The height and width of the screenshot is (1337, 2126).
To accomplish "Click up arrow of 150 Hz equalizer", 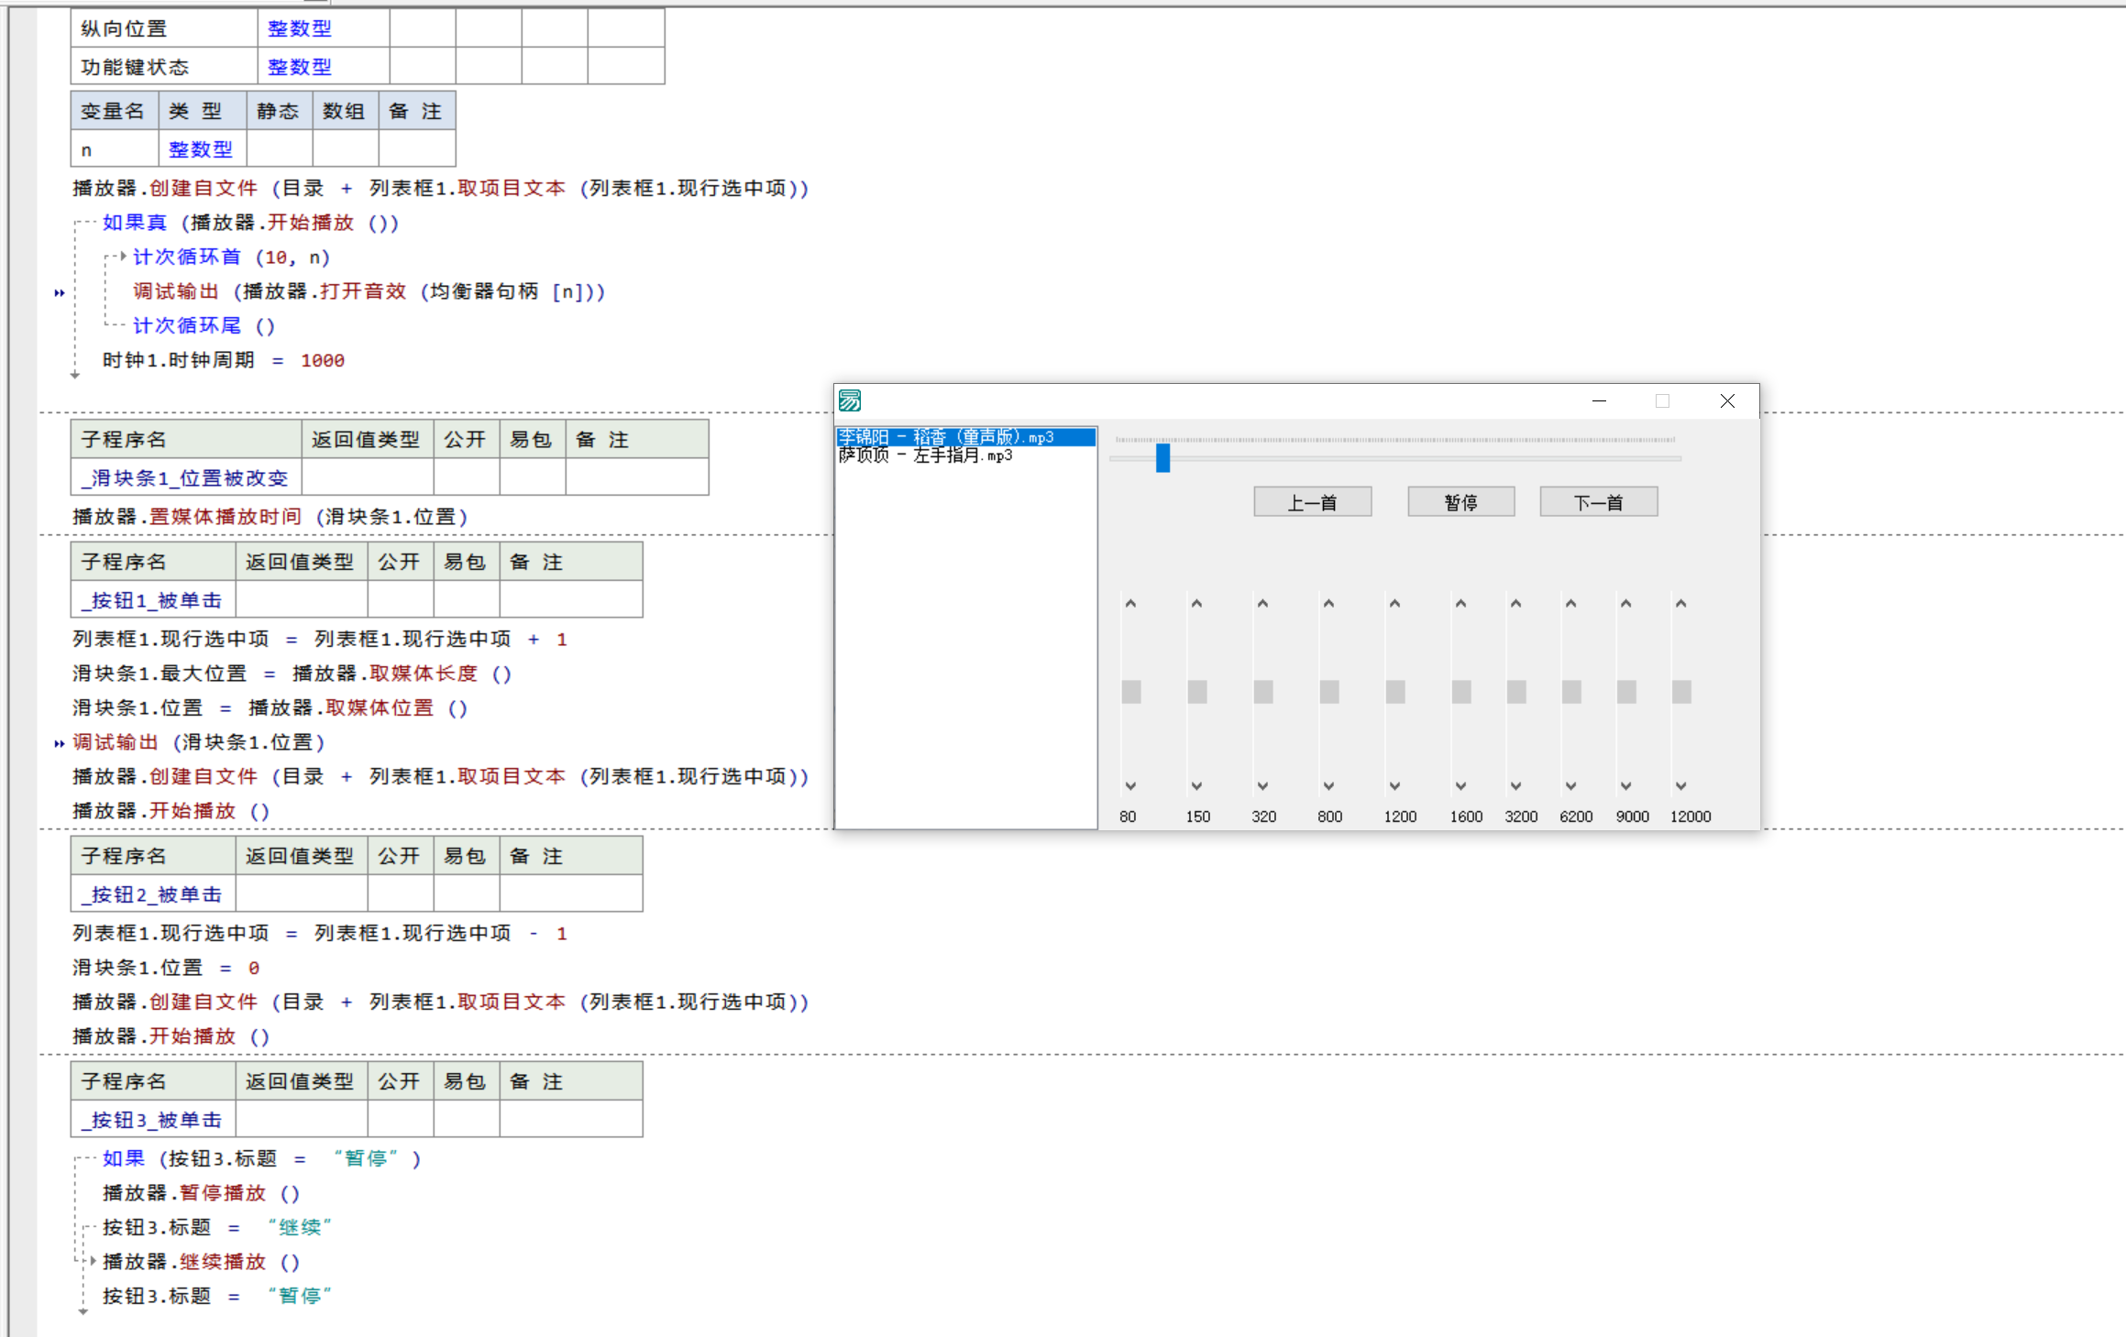I will click(x=1196, y=604).
